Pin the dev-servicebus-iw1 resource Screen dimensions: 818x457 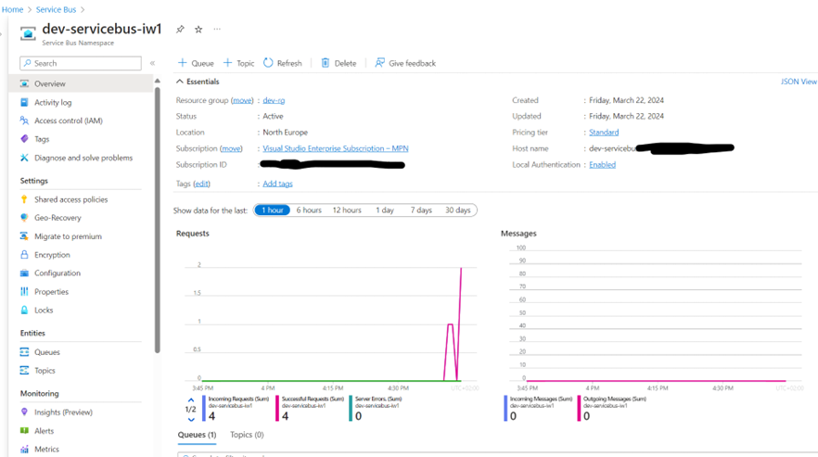click(180, 30)
